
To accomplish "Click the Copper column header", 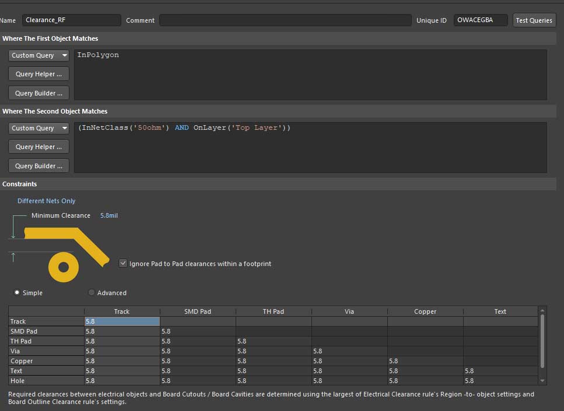I will [x=425, y=311].
